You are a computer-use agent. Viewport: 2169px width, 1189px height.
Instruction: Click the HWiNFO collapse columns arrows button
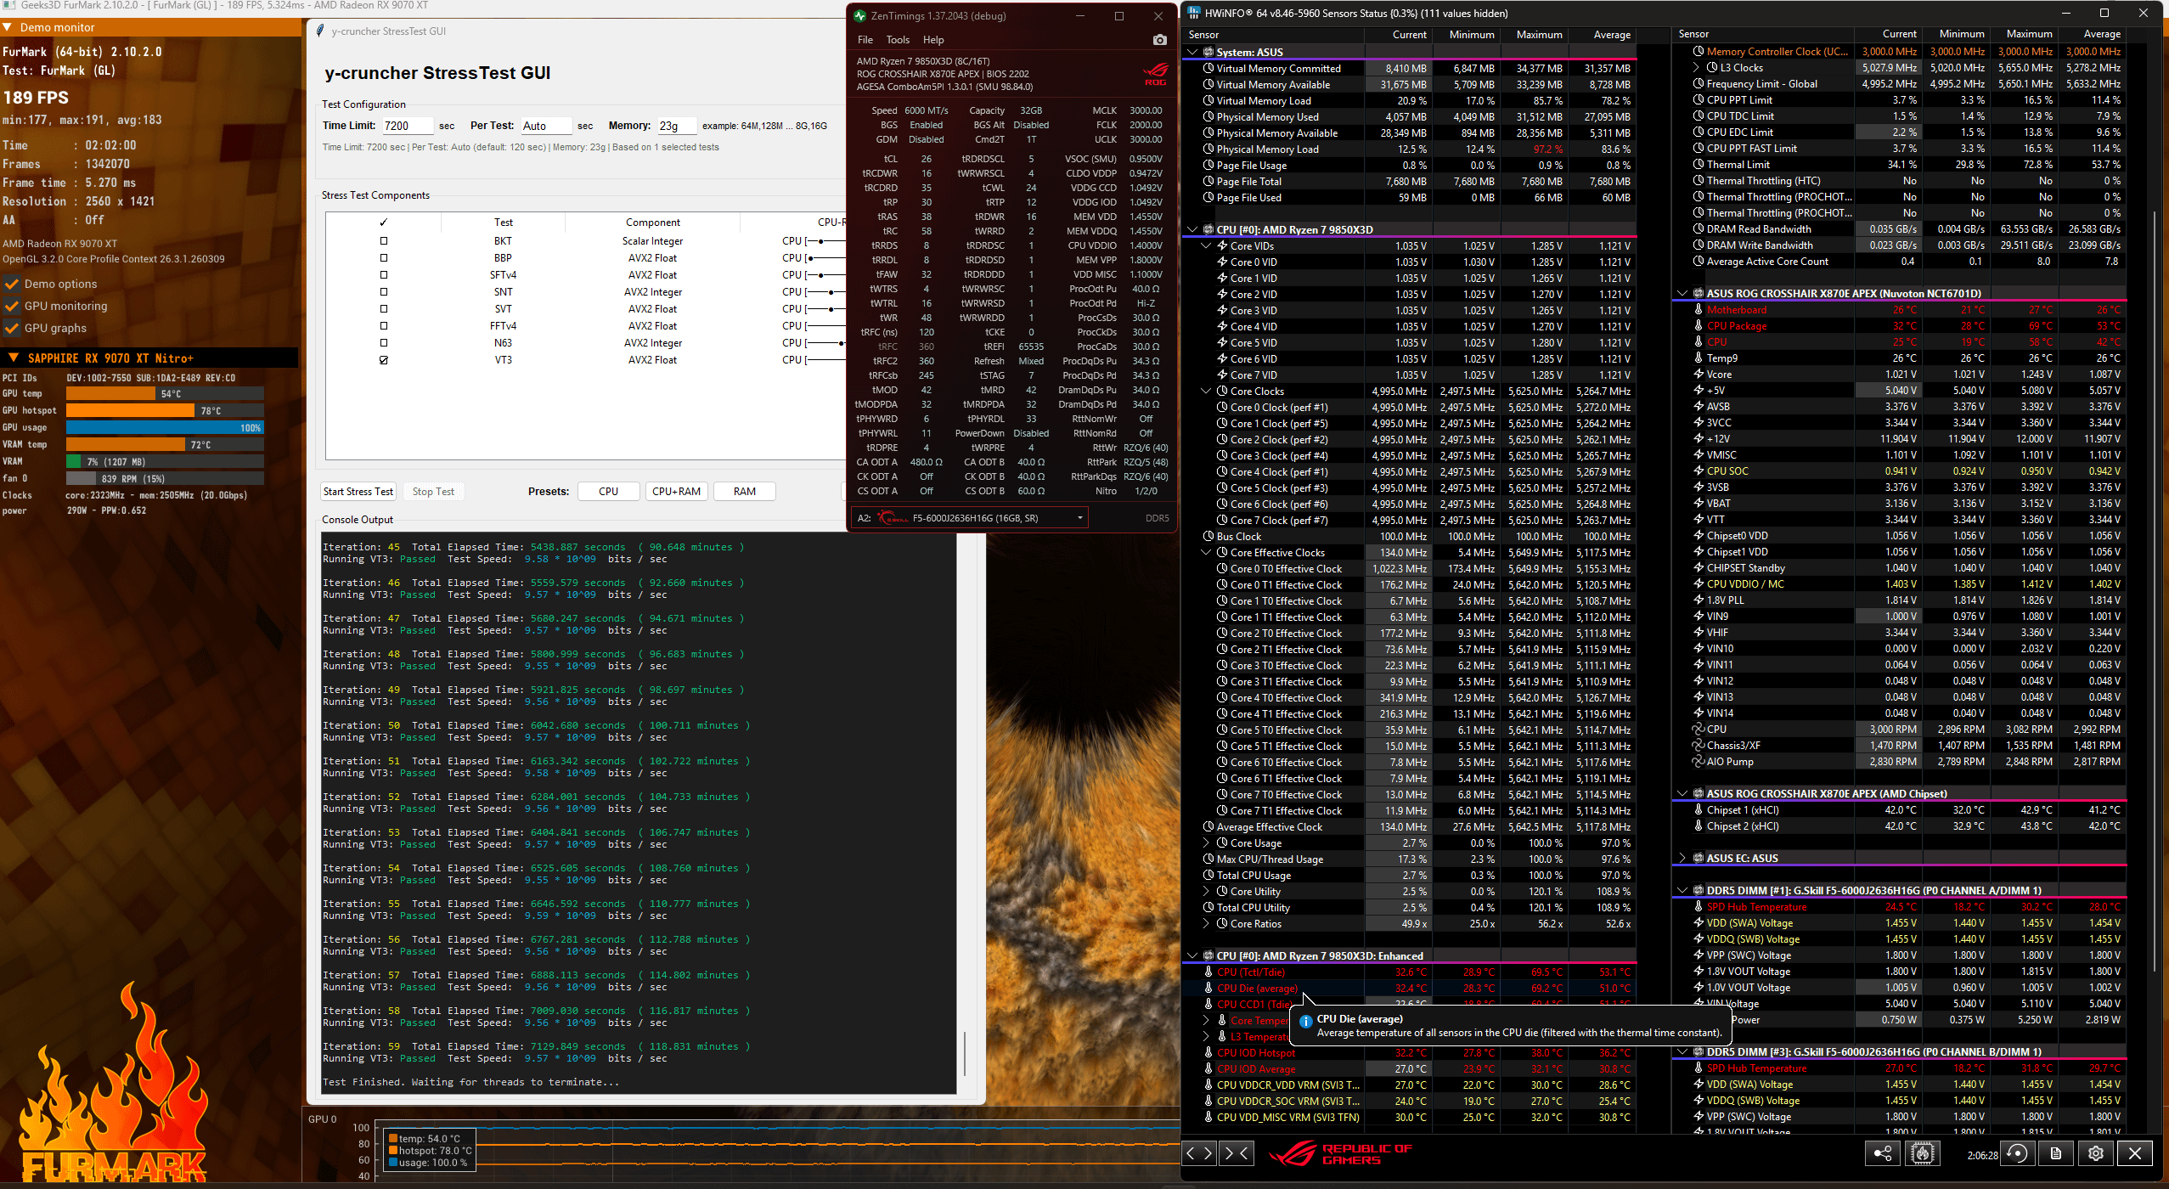click(x=1236, y=1153)
